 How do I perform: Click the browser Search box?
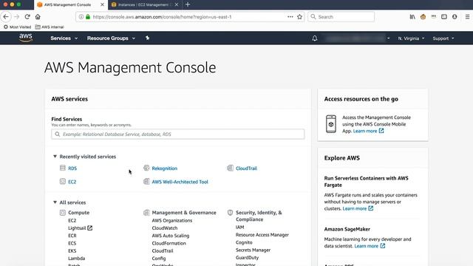pyautogui.click(x=341, y=17)
